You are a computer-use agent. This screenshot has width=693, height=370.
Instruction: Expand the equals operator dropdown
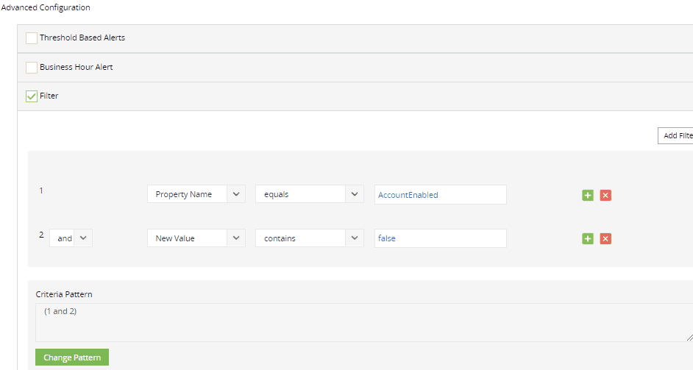(x=309, y=194)
